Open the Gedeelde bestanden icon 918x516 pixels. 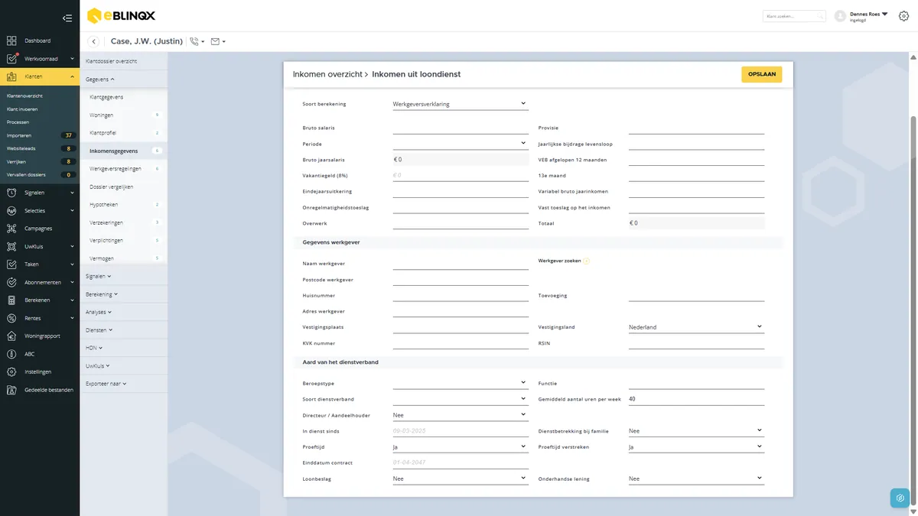tap(11, 390)
